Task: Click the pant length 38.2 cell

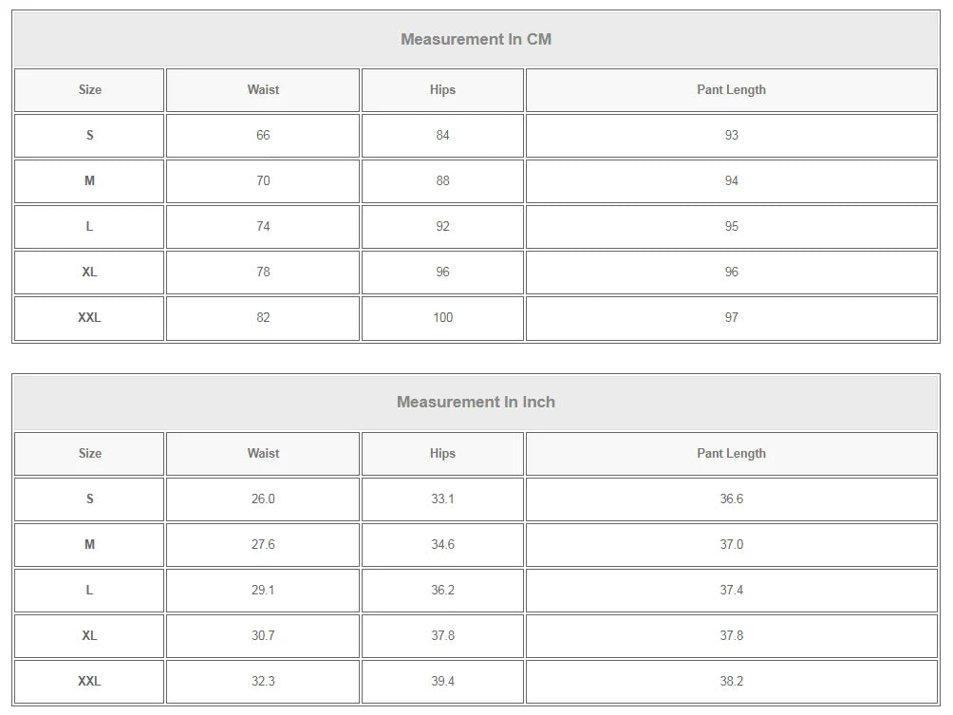Action: pos(731,681)
